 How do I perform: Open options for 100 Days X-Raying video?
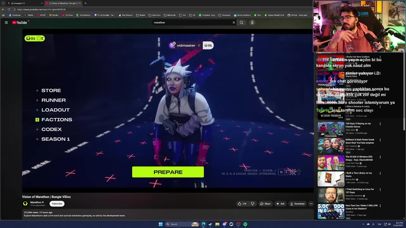(x=380, y=124)
